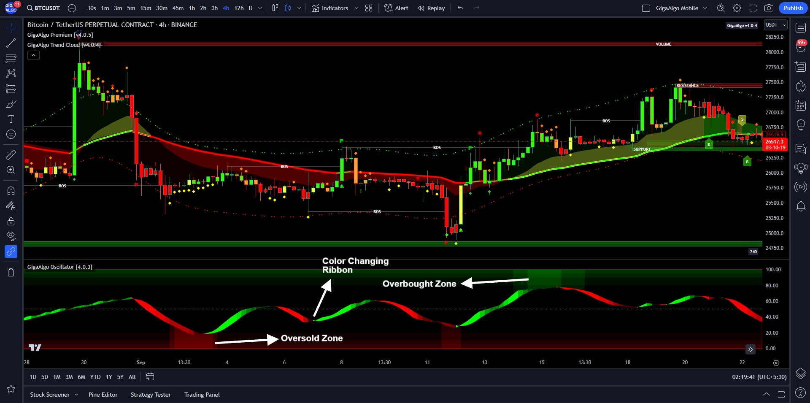
Task: Open the alerts clock panel
Action: point(801,47)
